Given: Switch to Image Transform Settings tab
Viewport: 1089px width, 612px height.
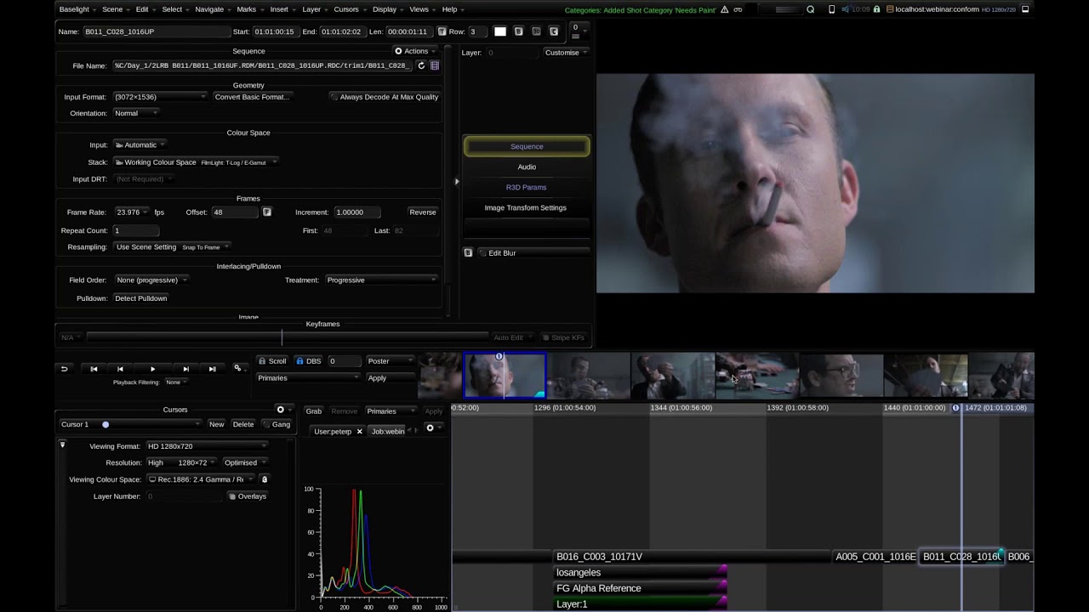Looking at the screenshot, I should click(x=526, y=207).
